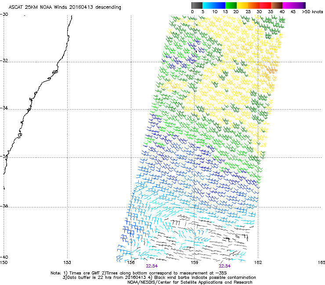325x285 pixels.
Task: Click the "162" longitude axis label
Action: pos(258,263)
